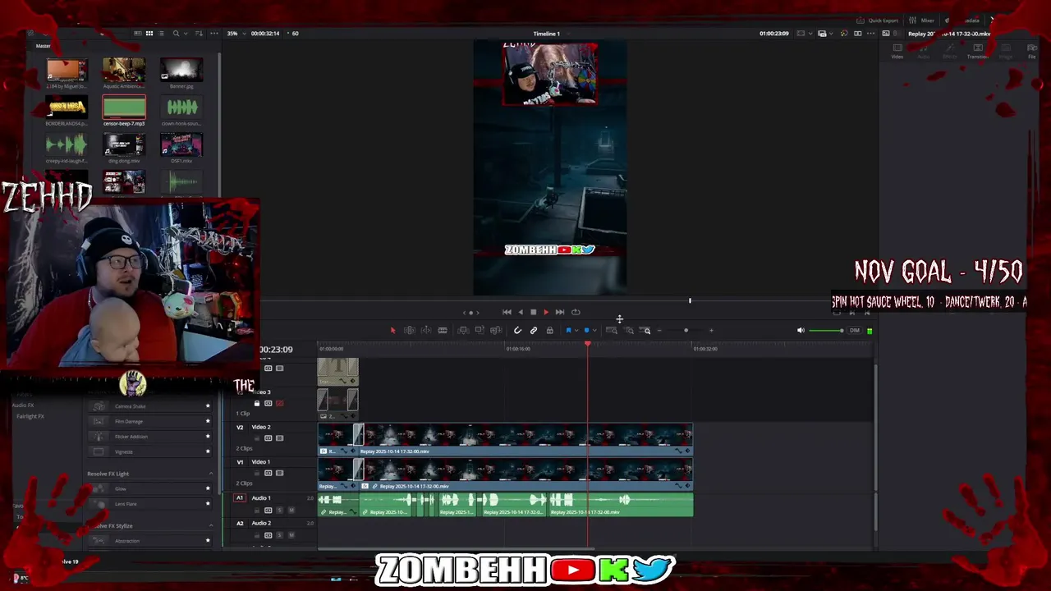Start playback with the red play button
This screenshot has width=1051, height=591.
[x=546, y=312]
